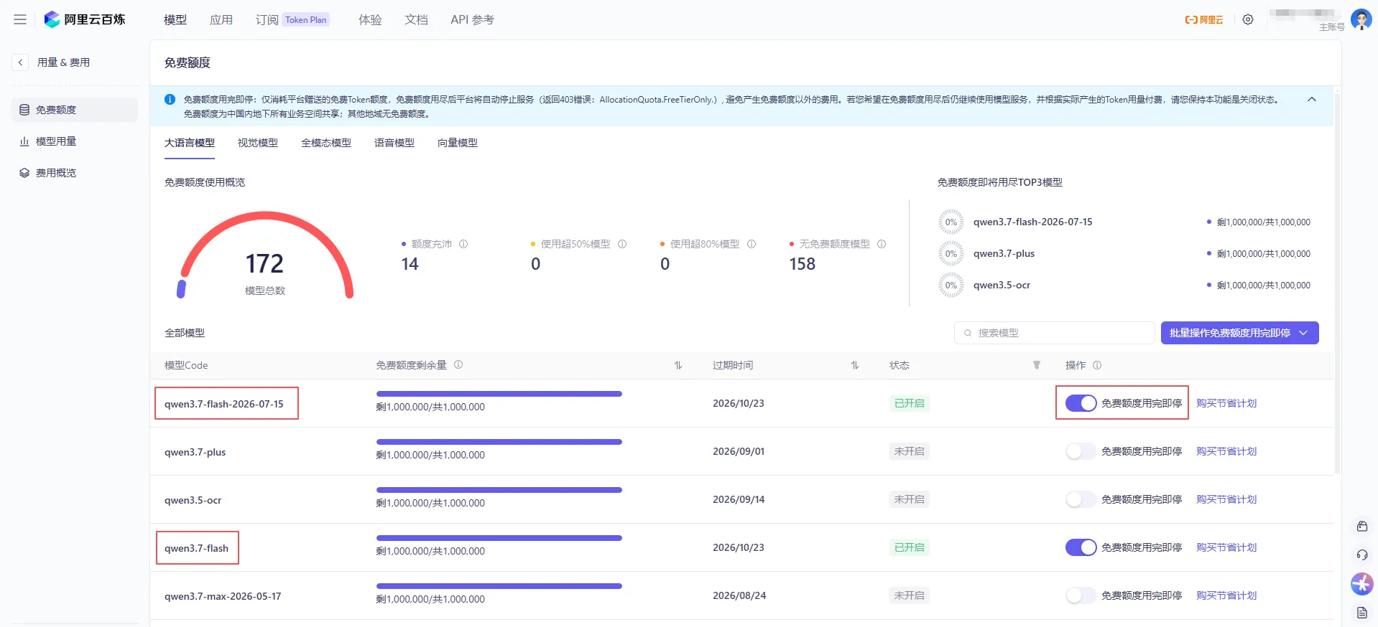The width and height of the screenshot is (1378, 627).
Task: Click the info icon beside 无免费额度模型
Action: [882, 244]
